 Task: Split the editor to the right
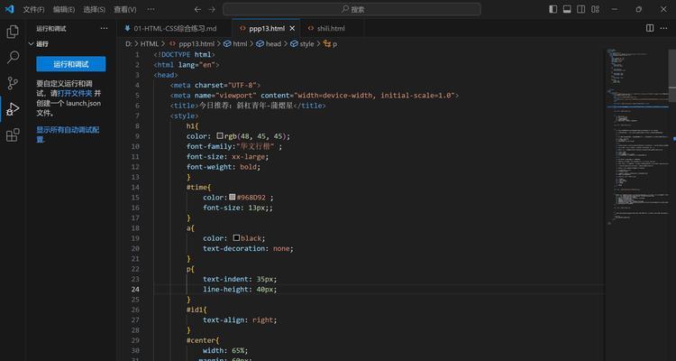(x=650, y=28)
